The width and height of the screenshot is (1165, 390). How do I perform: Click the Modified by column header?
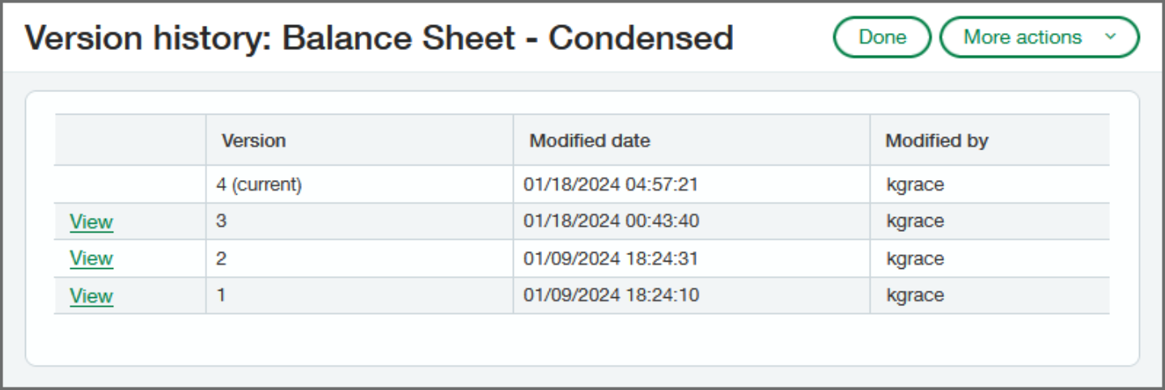pos(937,140)
